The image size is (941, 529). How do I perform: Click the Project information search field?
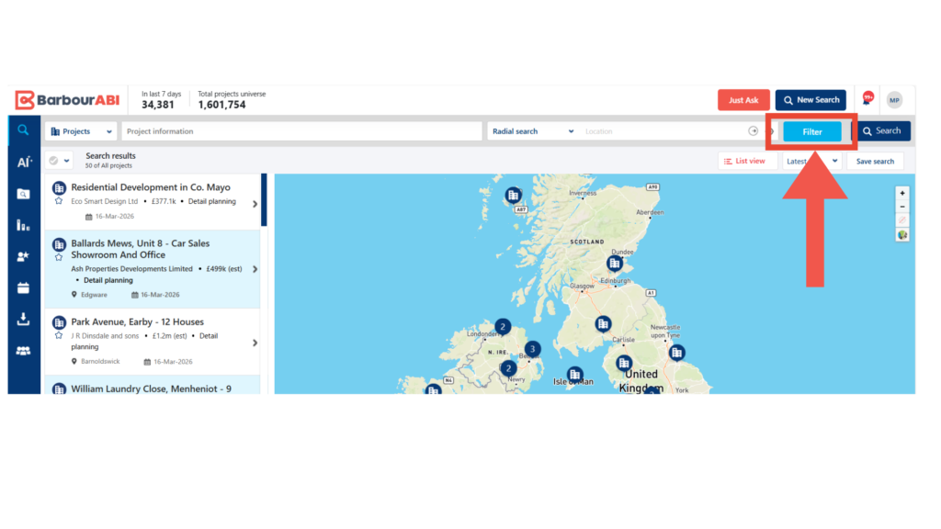[x=301, y=131]
